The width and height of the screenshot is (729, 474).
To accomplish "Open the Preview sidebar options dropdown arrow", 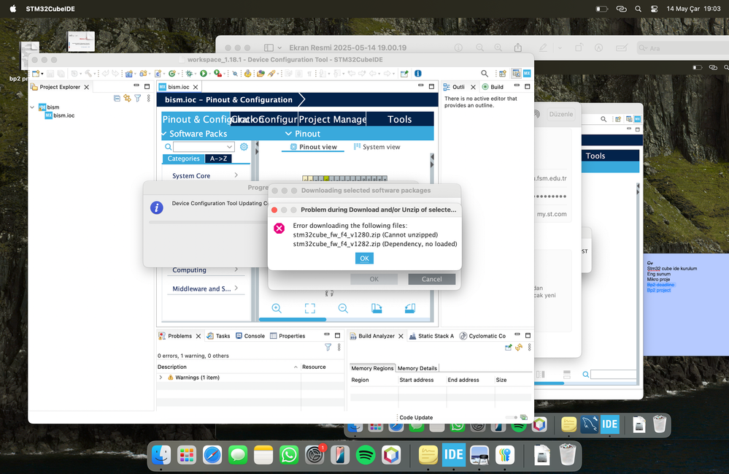I will [x=279, y=47].
